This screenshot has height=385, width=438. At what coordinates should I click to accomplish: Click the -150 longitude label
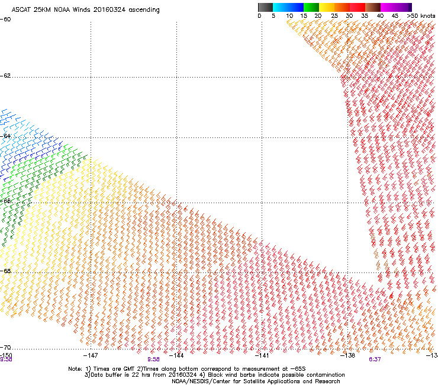[x=6, y=355]
